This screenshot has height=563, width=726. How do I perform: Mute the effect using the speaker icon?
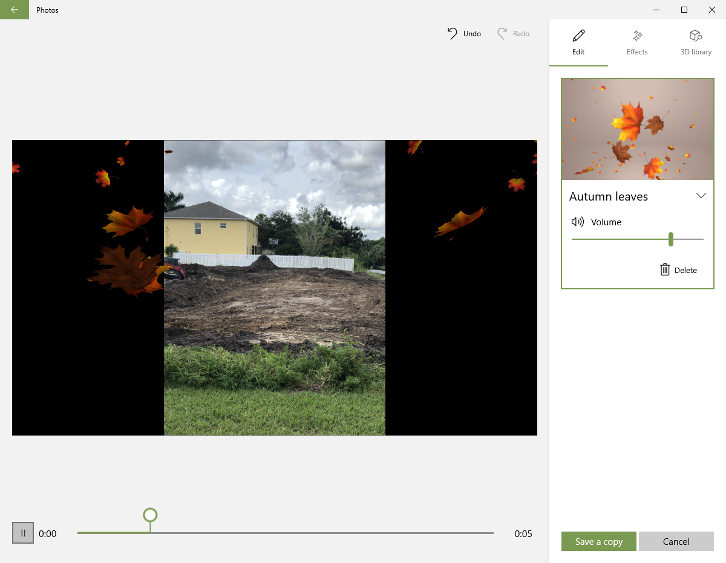point(577,222)
